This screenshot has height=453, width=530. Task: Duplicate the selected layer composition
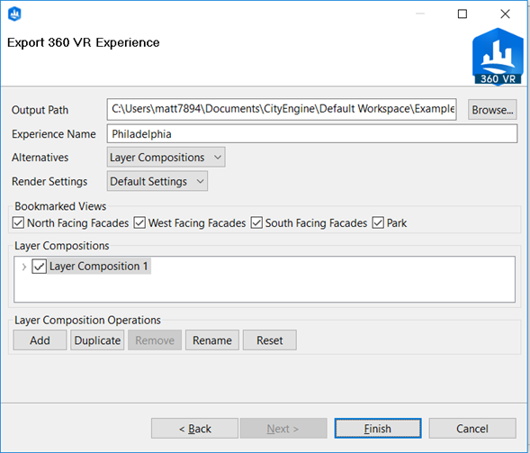97,340
